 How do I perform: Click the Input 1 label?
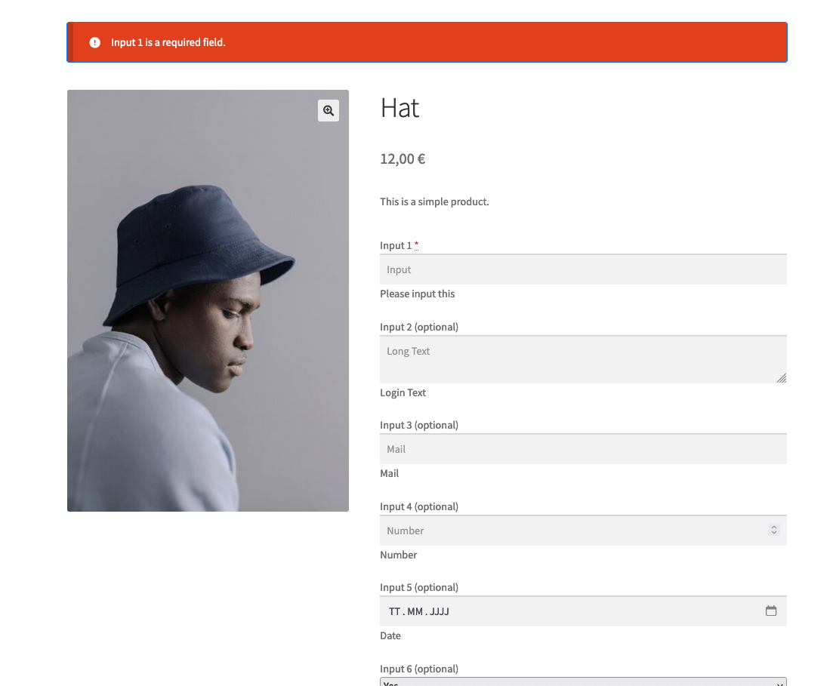tap(396, 245)
